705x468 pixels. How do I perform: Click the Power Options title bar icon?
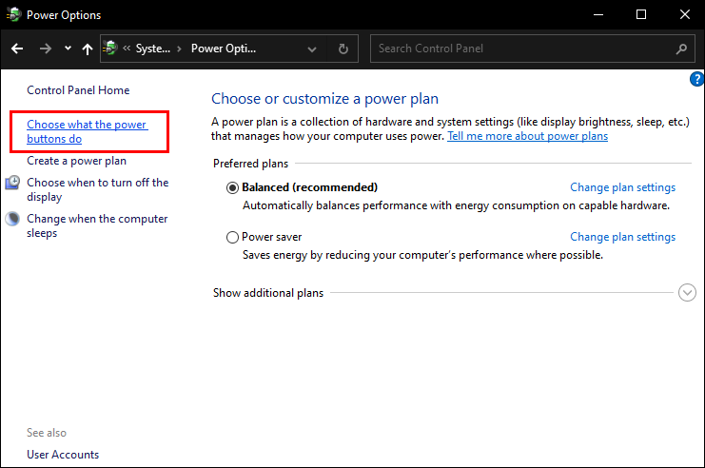(15, 15)
